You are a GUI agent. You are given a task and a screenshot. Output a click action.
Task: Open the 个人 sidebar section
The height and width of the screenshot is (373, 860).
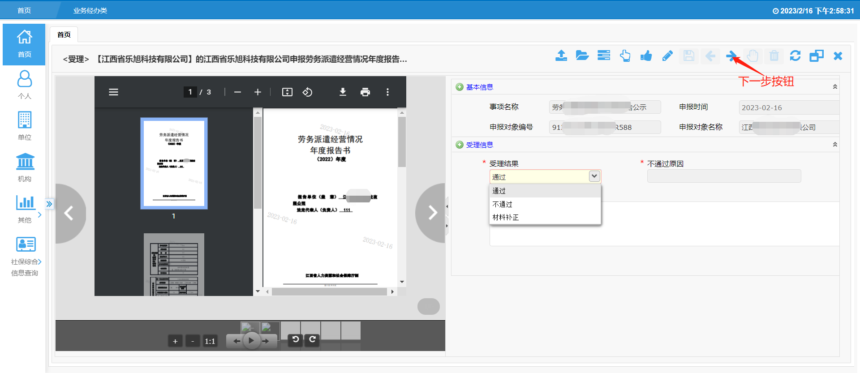tap(24, 85)
